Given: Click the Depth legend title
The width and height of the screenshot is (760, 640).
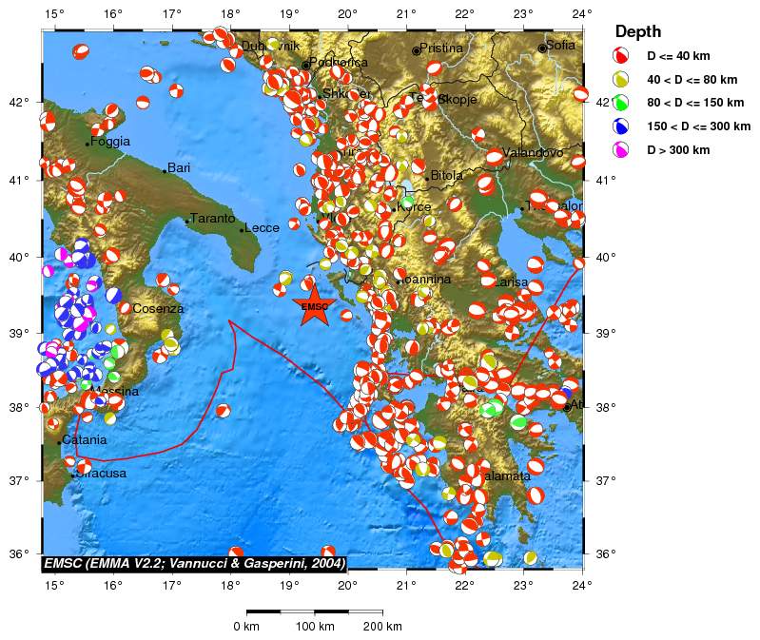Looking at the screenshot, I should point(637,32).
